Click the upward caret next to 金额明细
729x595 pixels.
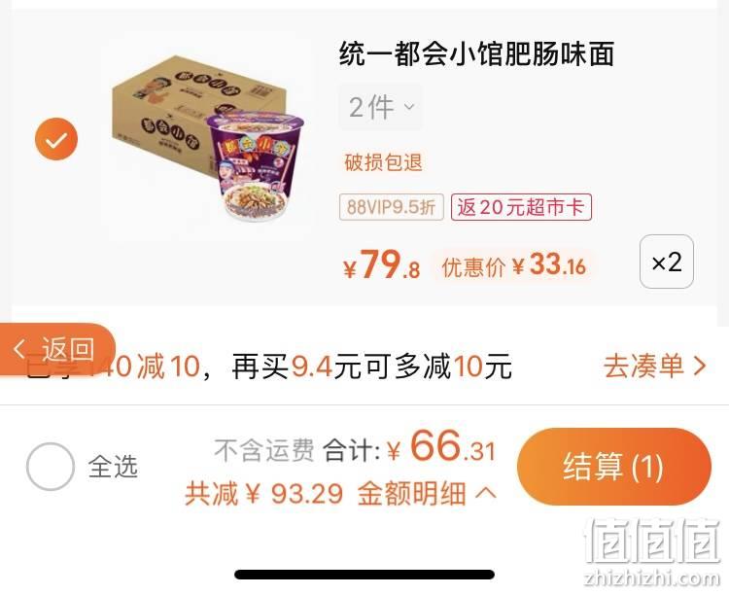click(485, 492)
